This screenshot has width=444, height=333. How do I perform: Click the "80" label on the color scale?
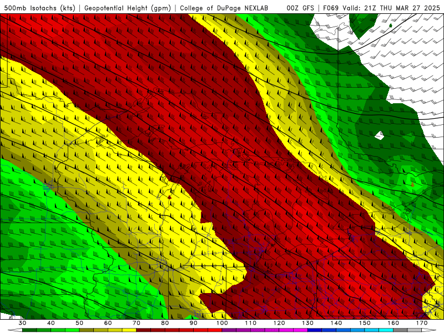coord(165,323)
